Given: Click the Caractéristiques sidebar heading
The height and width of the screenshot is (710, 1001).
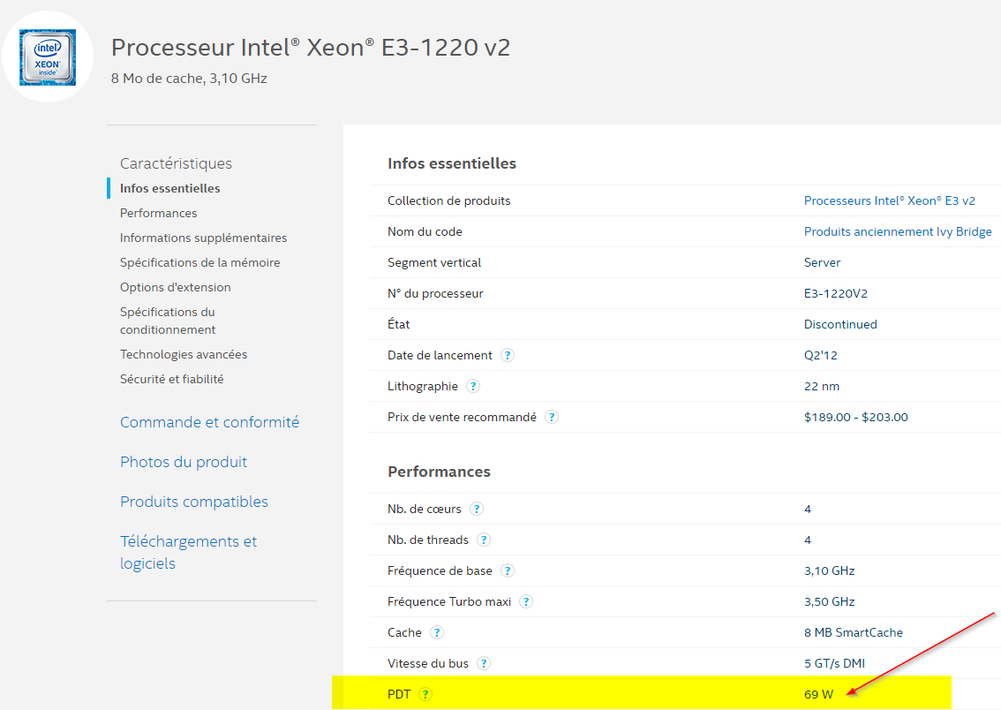Looking at the screenshot, I should (x=177, y=163).
